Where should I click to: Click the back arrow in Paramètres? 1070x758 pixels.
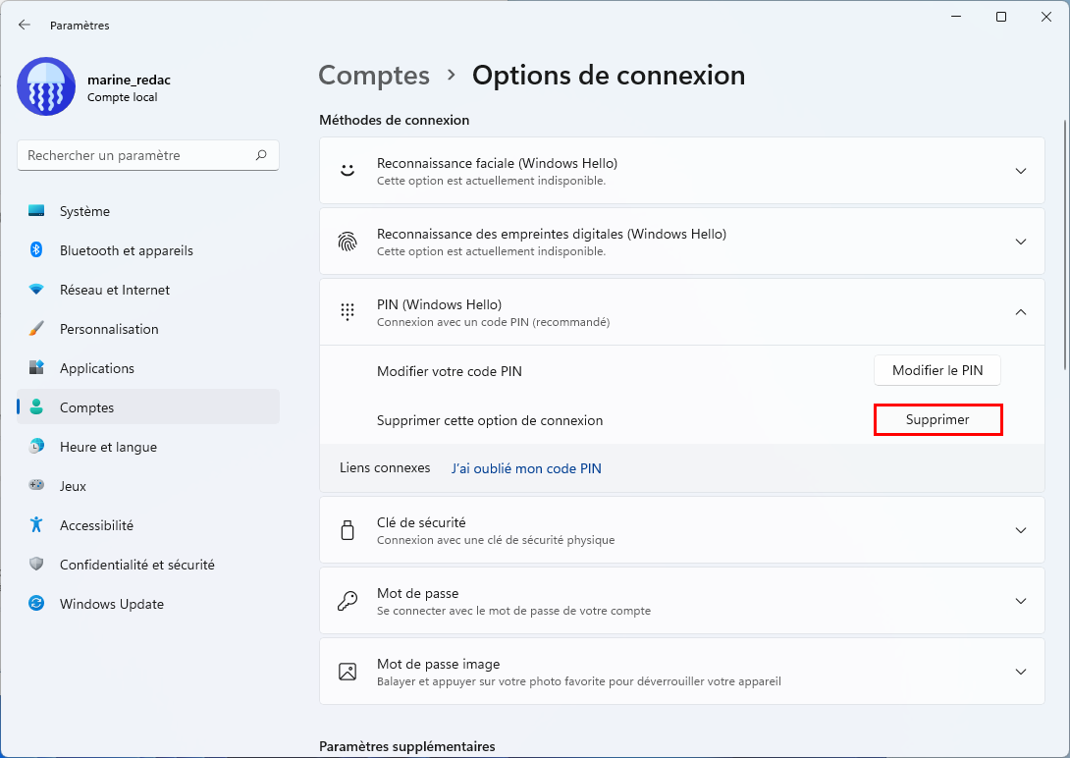pos(25,25)
